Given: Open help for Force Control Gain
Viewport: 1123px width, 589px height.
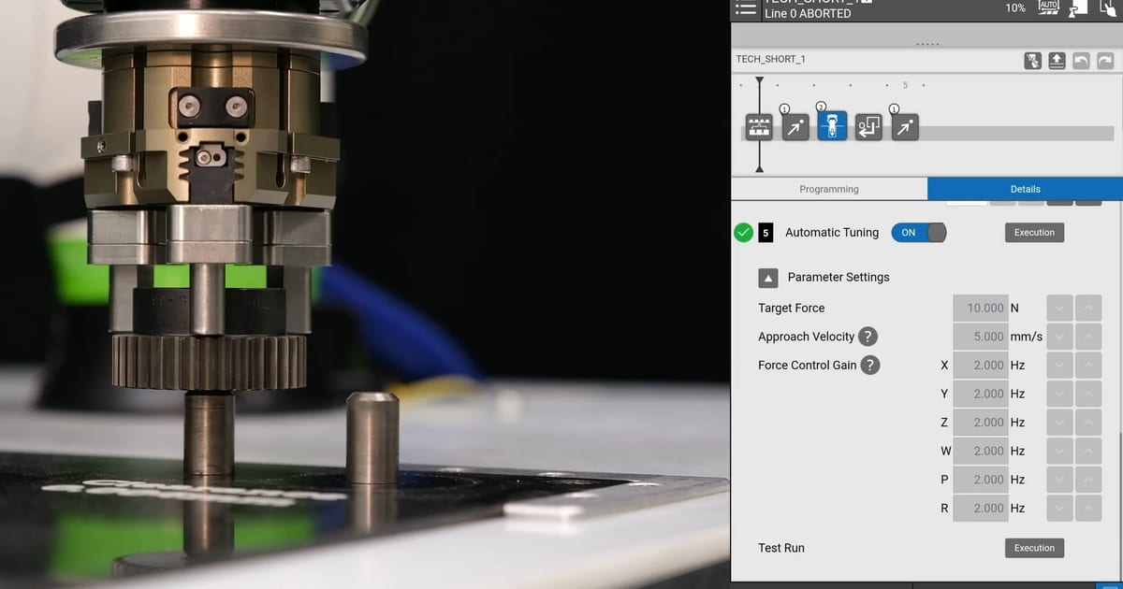Looking at the screenshot, I should (x=870, y=366).
